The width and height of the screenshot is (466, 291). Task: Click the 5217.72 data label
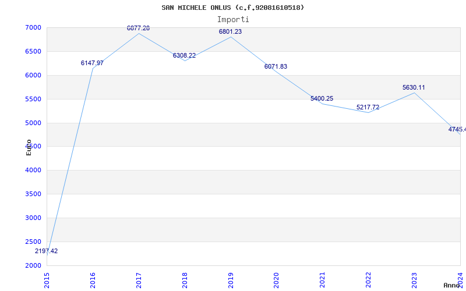pyautogui.click(x=368, y=107)
